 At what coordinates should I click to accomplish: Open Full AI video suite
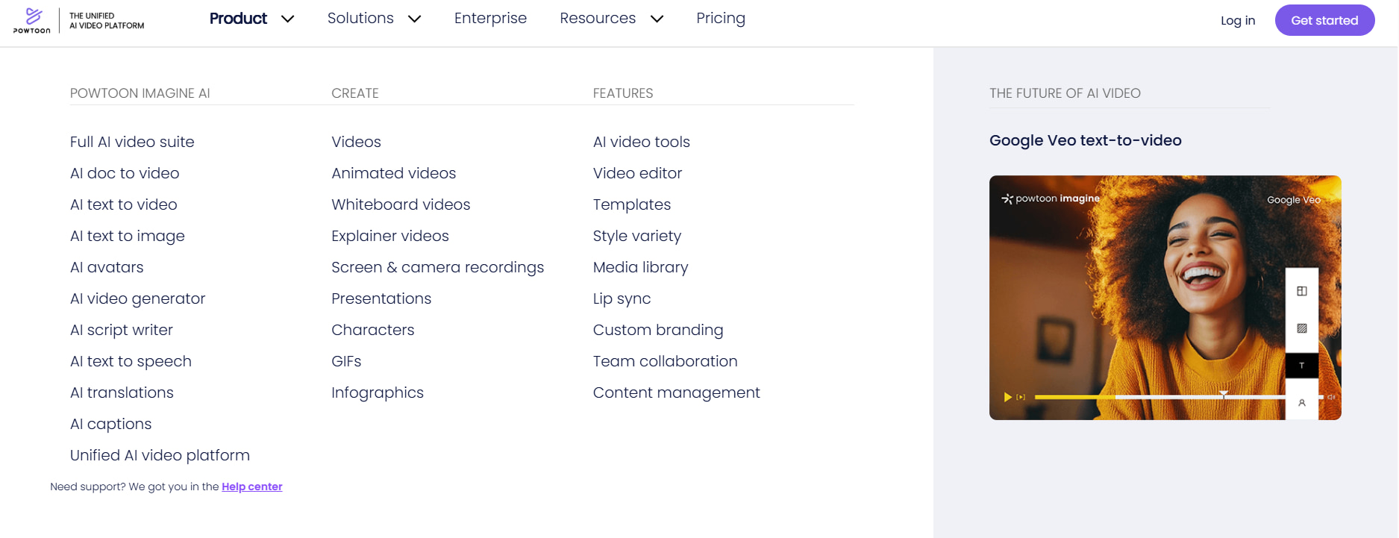[x=132, y=142]
